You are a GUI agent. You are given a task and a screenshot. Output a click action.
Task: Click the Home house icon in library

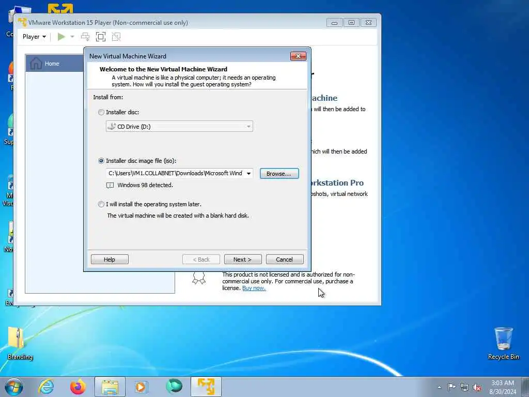[36, 63]
